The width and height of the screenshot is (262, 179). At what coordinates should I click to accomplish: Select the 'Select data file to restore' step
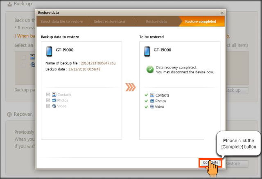61,21
